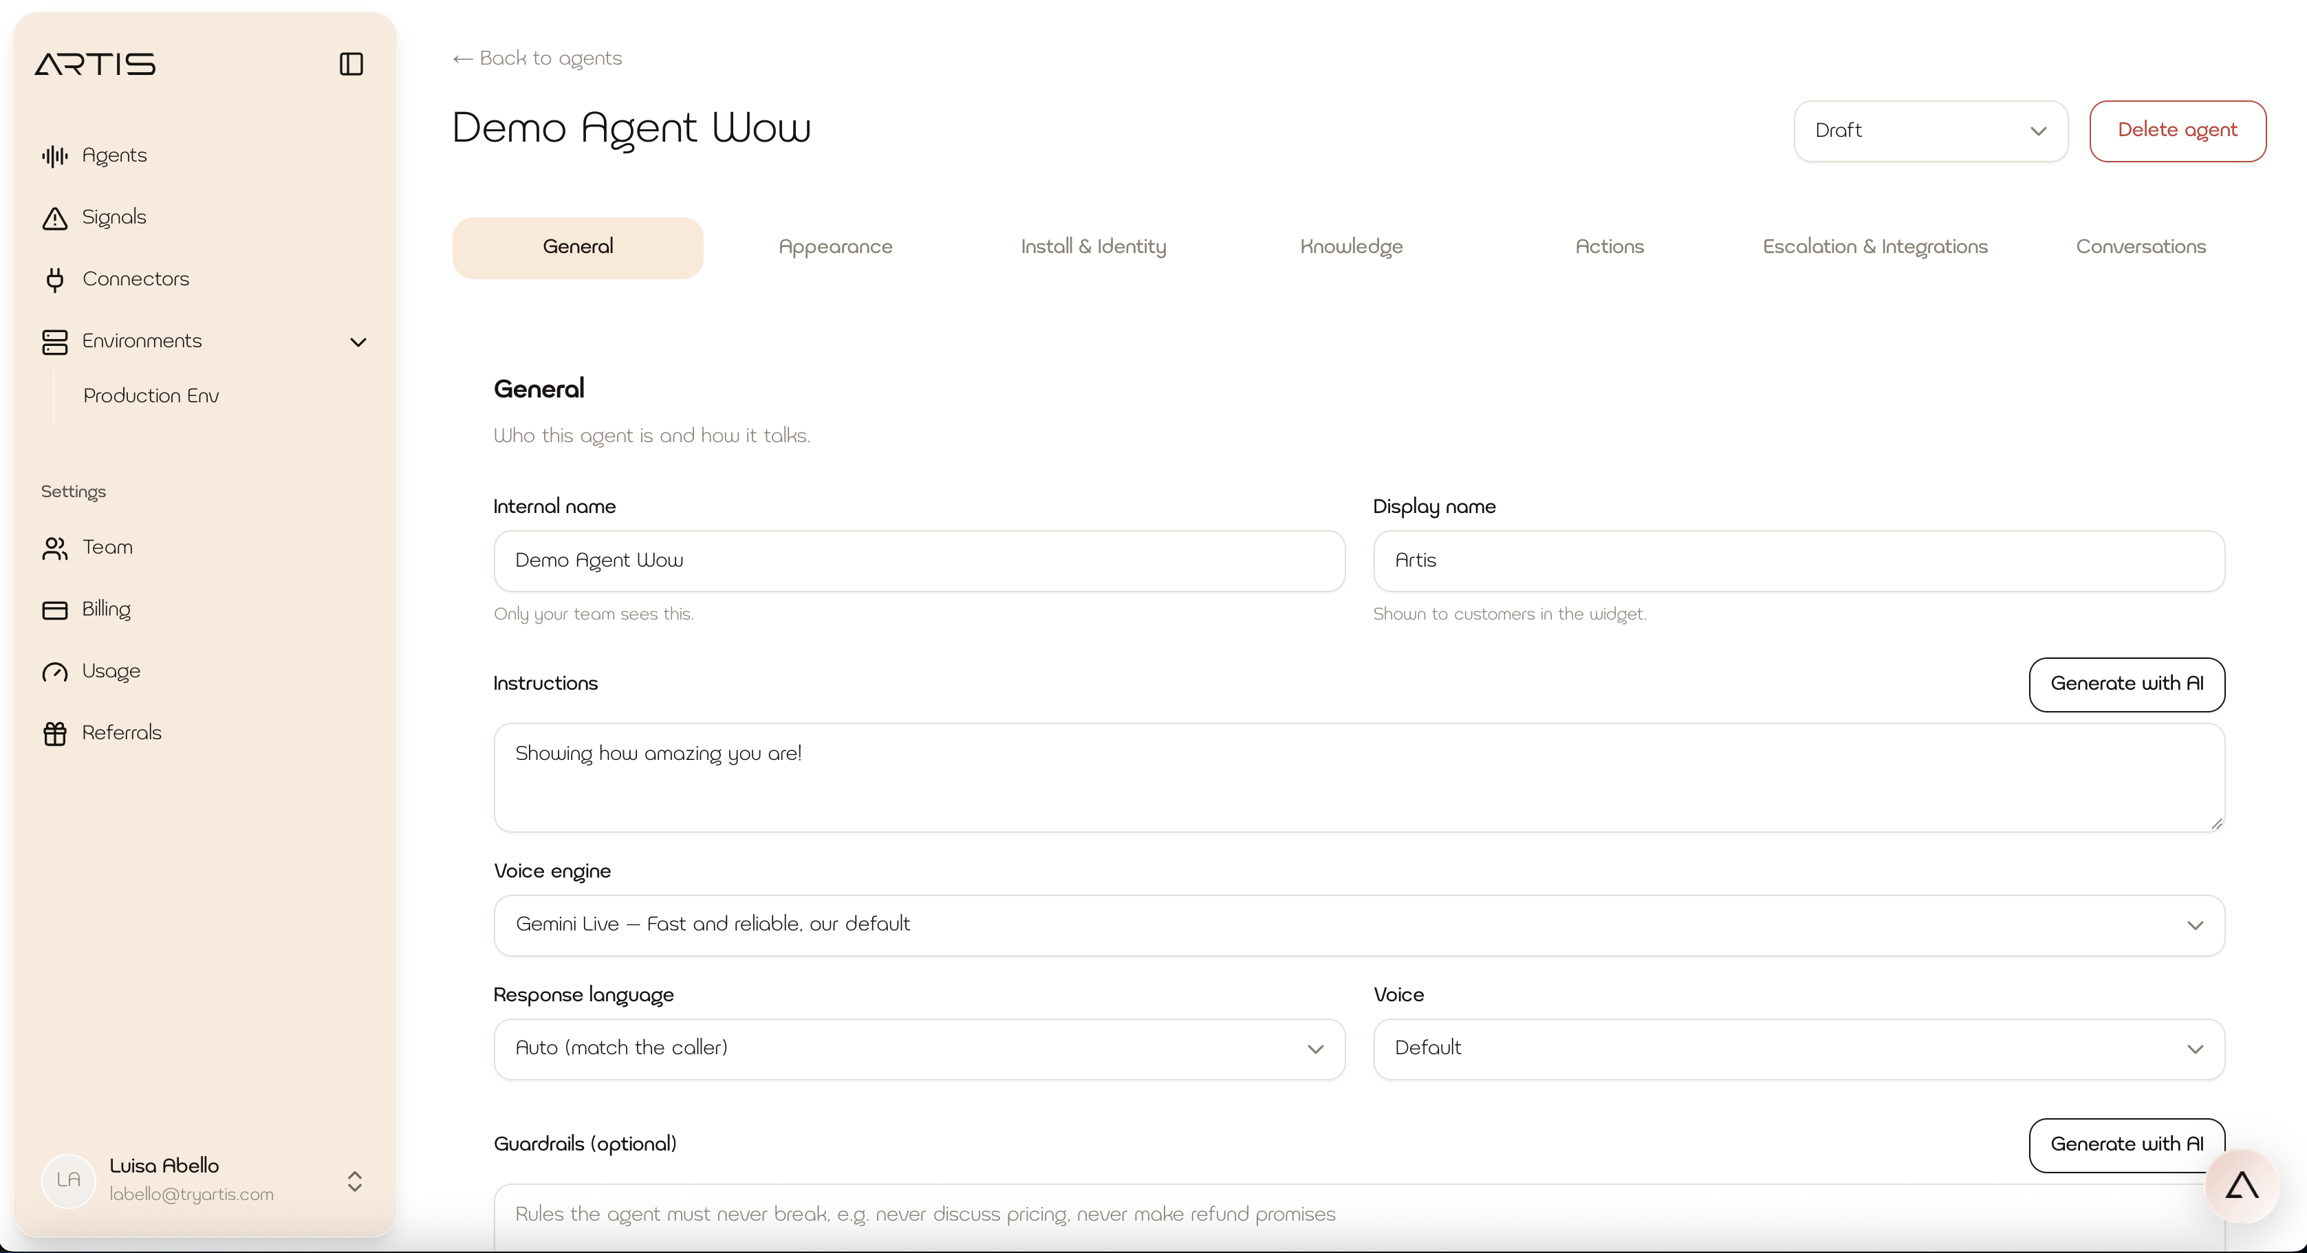Open the floating Artis widget launcher
Image resolution: width=2307 pixels, height=1253 pixels.
[x=2242, y=1187]
